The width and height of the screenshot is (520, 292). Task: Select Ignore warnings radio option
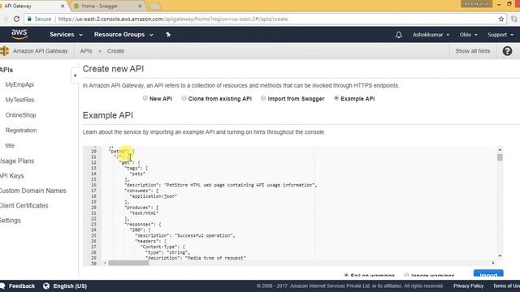407,275
